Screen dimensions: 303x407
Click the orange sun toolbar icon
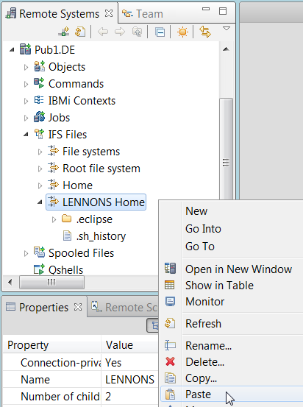[182, 32]
